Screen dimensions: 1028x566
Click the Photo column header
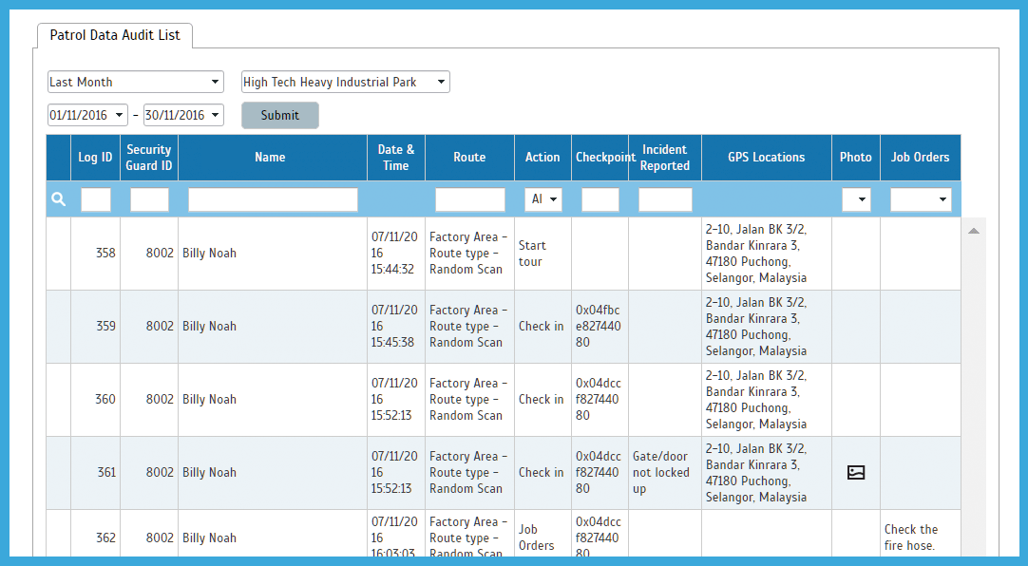[x=856, y=158]
